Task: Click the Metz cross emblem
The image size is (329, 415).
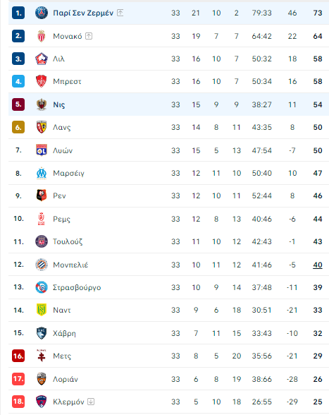Action: [42, 356]
